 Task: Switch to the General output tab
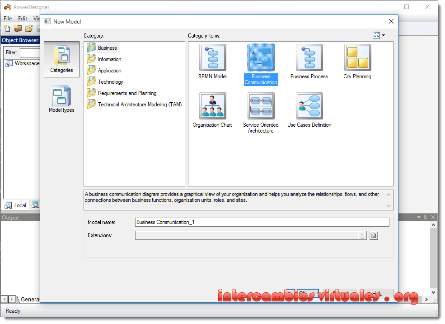[29, 299]
